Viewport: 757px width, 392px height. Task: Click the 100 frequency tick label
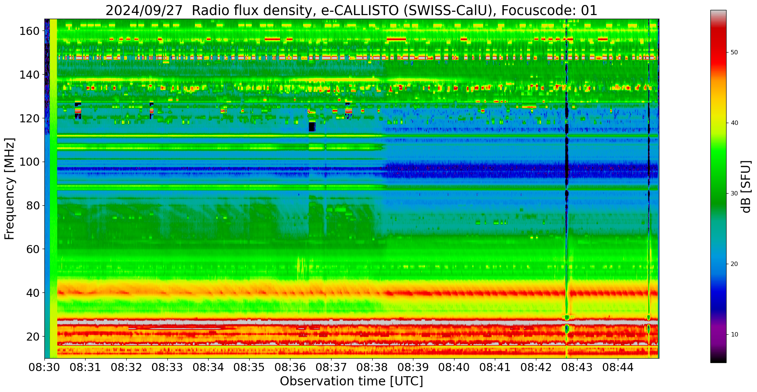29,162
